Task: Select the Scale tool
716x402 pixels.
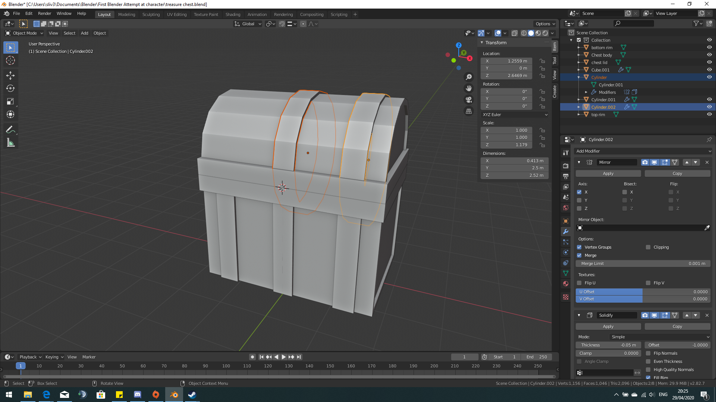Action: click(10, 101)
